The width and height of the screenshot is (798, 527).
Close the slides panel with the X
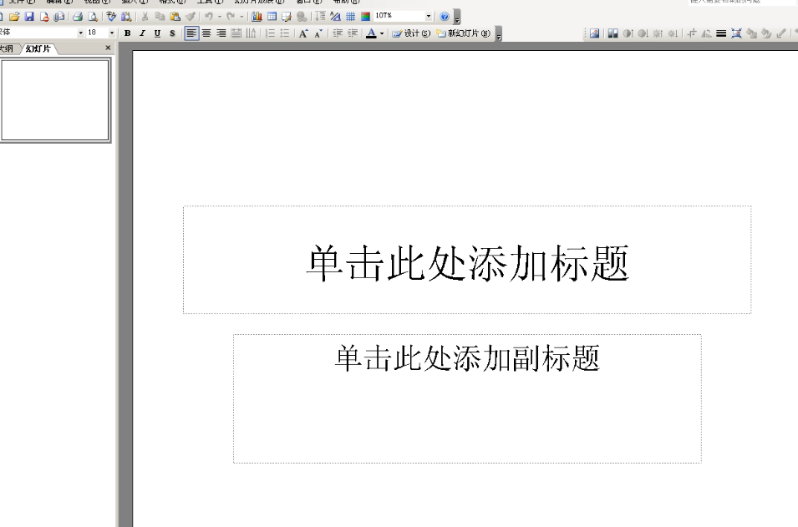click(x=108, y=48)
